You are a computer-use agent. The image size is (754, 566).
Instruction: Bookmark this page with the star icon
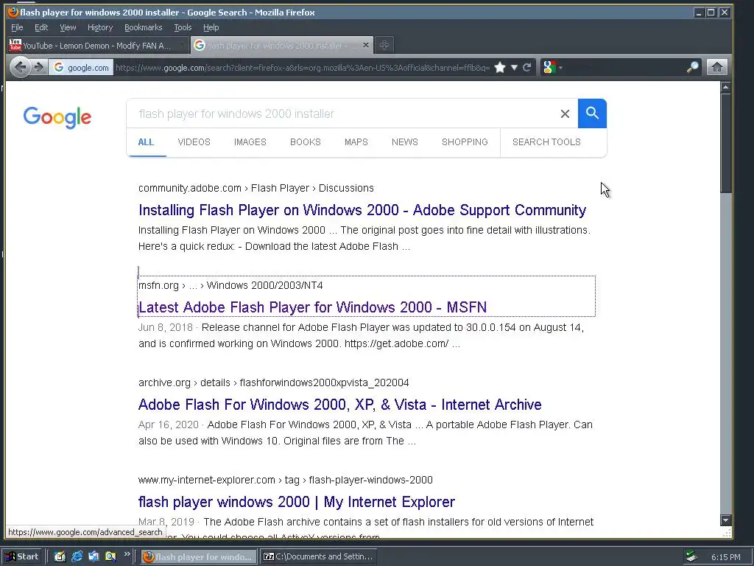pyautogui.click(x=500, y=67)
